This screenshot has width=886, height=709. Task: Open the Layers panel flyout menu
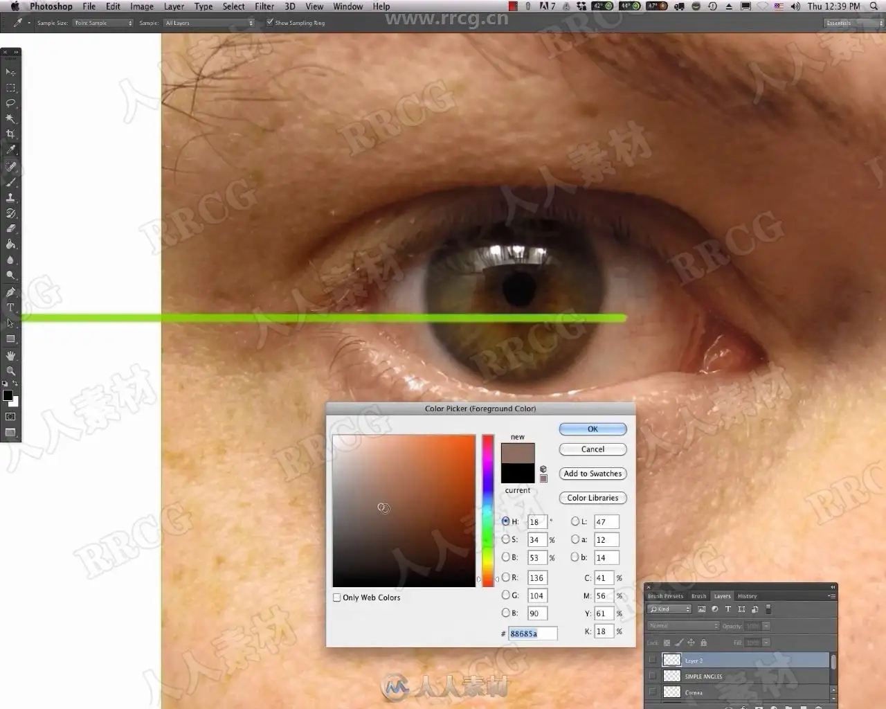coord(831,596)
